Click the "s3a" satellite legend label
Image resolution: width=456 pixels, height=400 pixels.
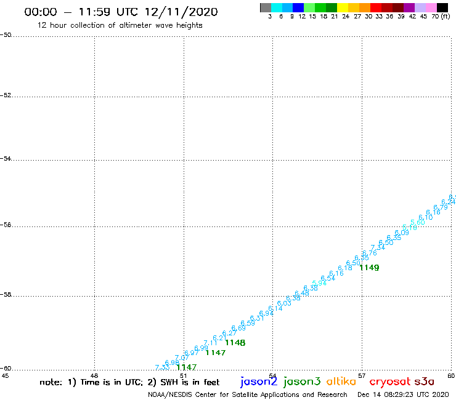pyautogui.click(x=424, y=382)
